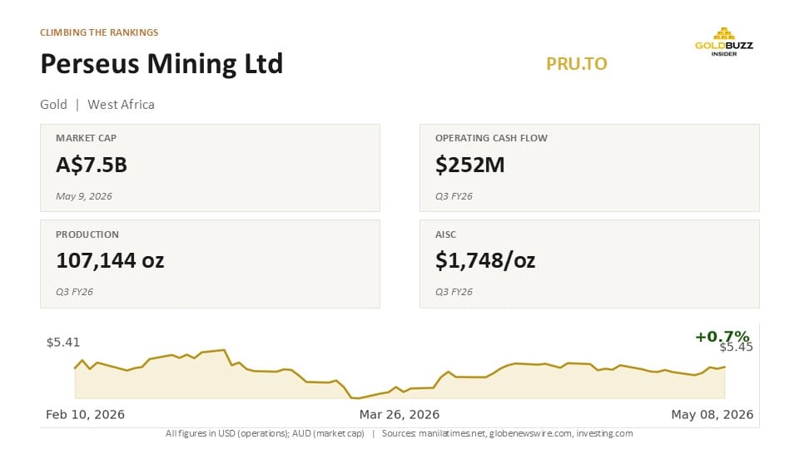Click the Climbing the Rankings header

99,32
